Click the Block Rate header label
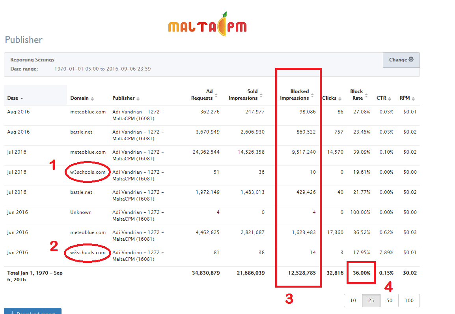This screenshot has height=314, width=455. coord(357,95)
